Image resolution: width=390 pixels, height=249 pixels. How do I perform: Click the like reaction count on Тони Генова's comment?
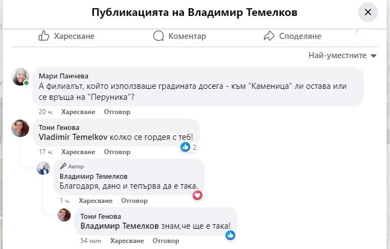pyautogui.click(x=189, y=147)
